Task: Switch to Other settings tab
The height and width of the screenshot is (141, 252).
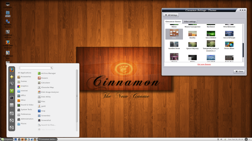Action: 190,21
